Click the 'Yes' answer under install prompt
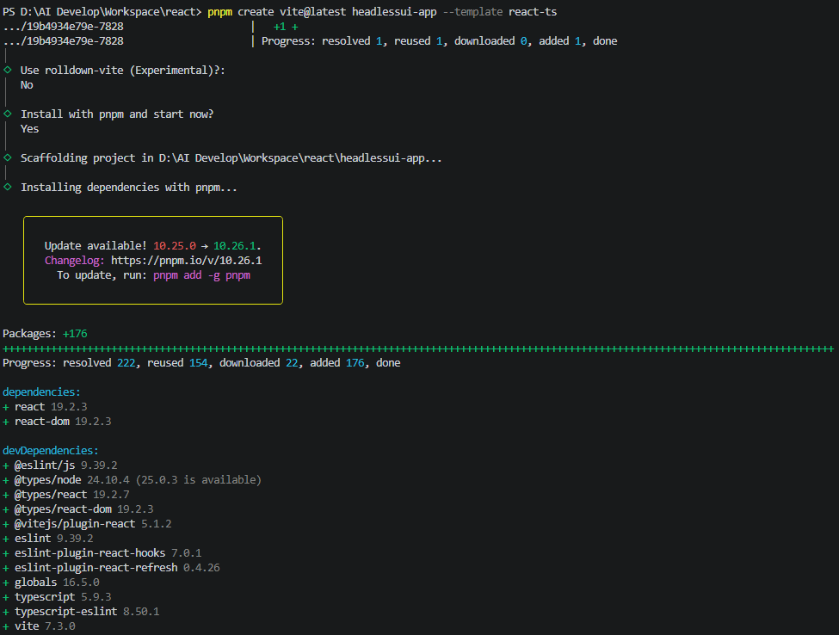839x635 pixels. 29,129
